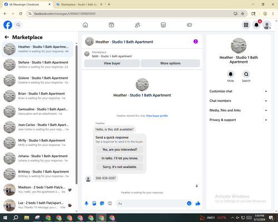
Task: Choose a sticker in the composer
Action: [102, 204]
